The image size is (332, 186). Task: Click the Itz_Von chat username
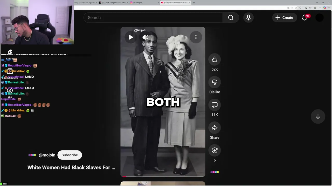[x=6, y=60]
